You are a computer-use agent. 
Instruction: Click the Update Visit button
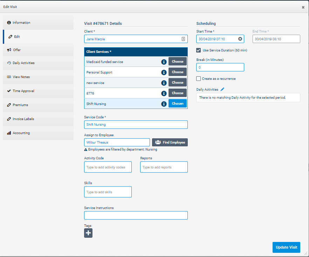coord(286,247)
